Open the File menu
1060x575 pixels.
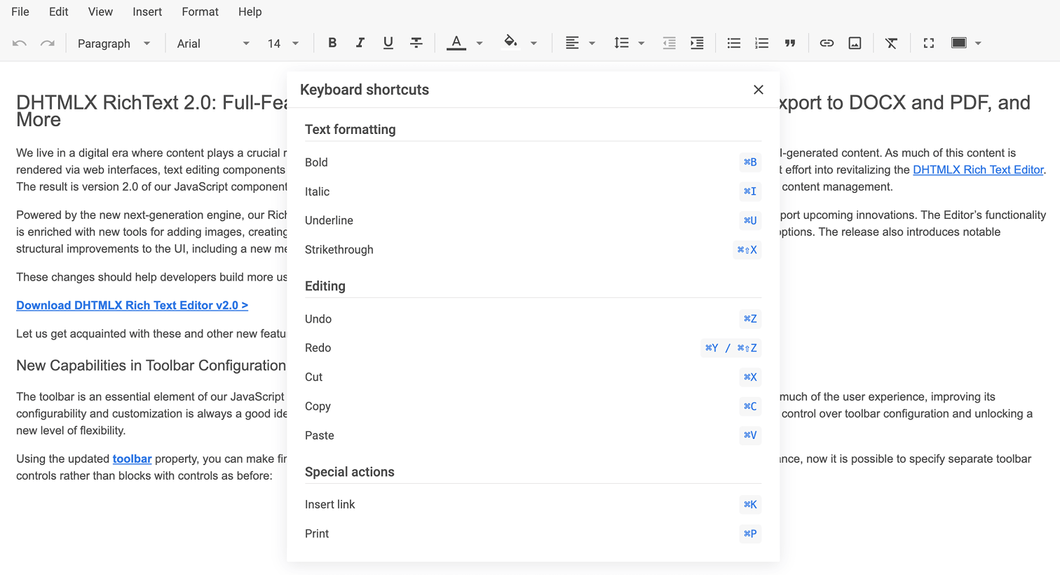[x=20, y=12]
